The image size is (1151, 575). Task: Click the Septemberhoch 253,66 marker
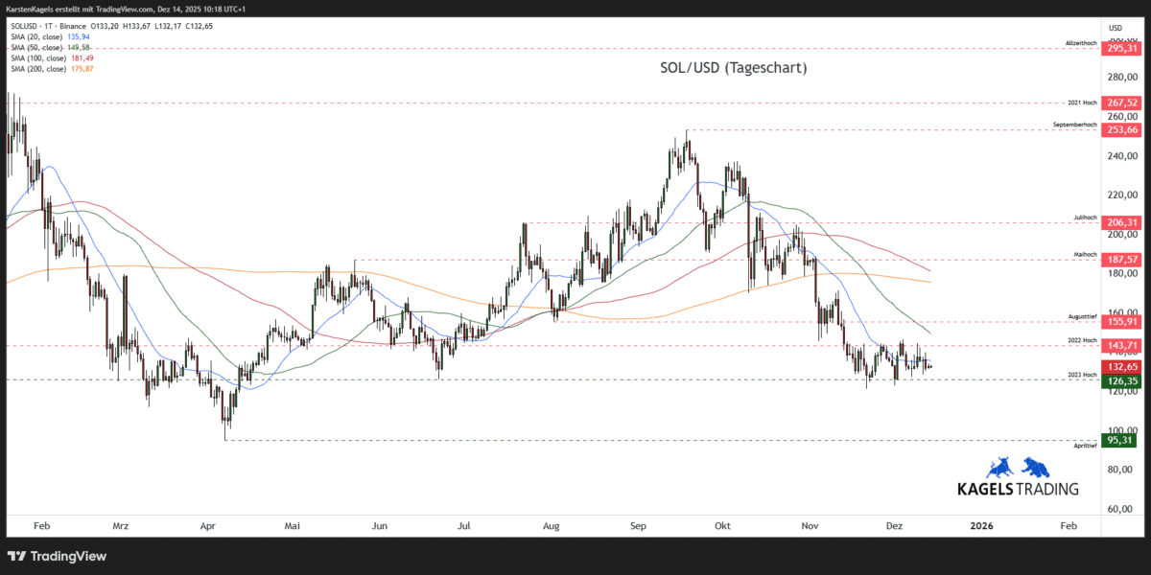[x=1120, y=128]
